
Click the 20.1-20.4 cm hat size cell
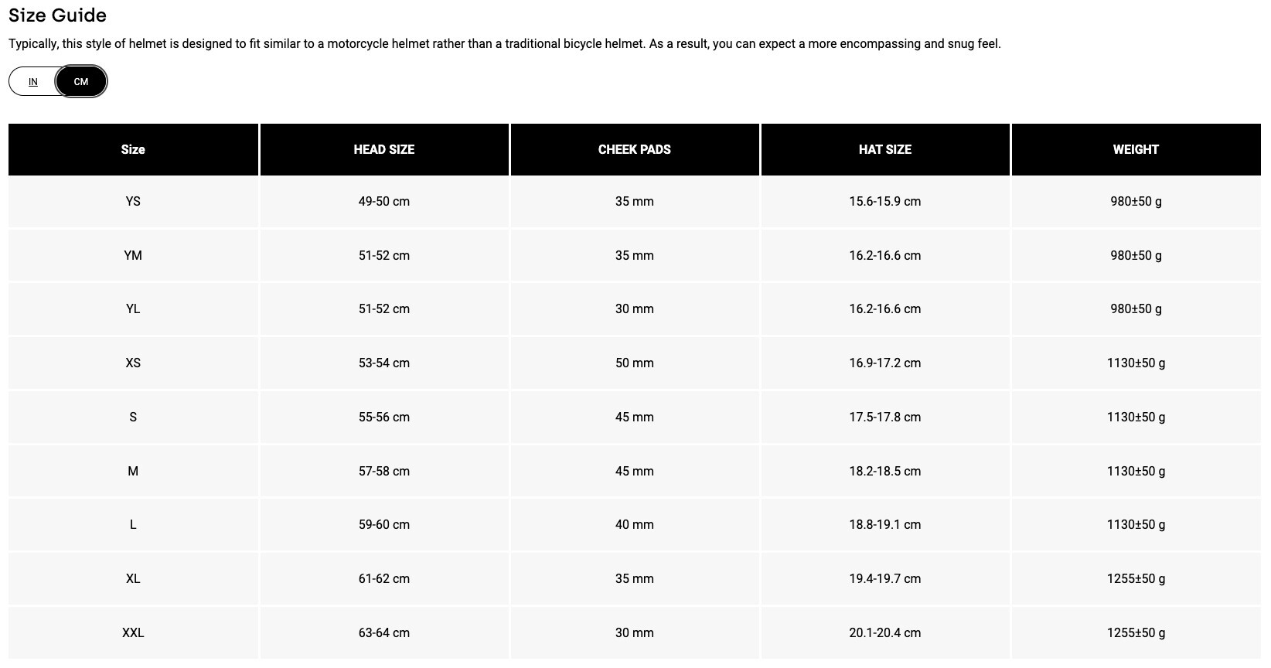click(885, 633)
